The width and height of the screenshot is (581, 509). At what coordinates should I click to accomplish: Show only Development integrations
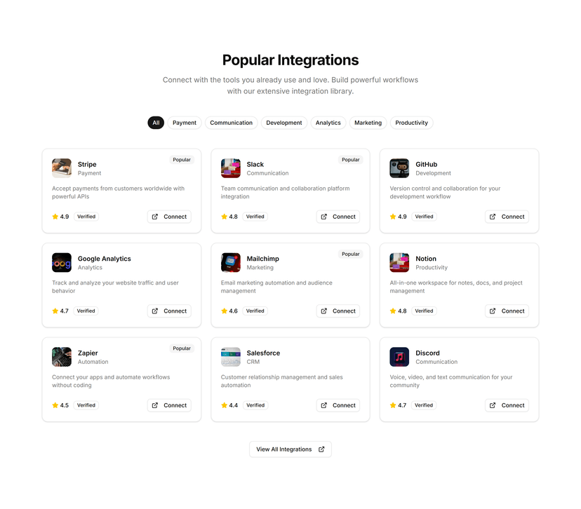283,123
